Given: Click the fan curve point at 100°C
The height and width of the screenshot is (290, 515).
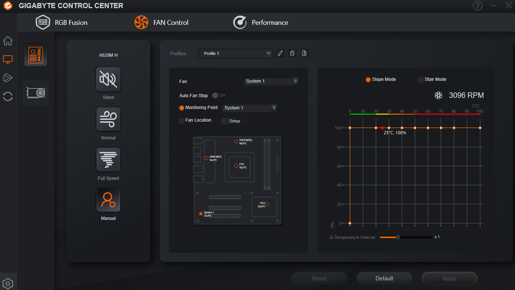Looking at the screenshot, I should 480,128.
